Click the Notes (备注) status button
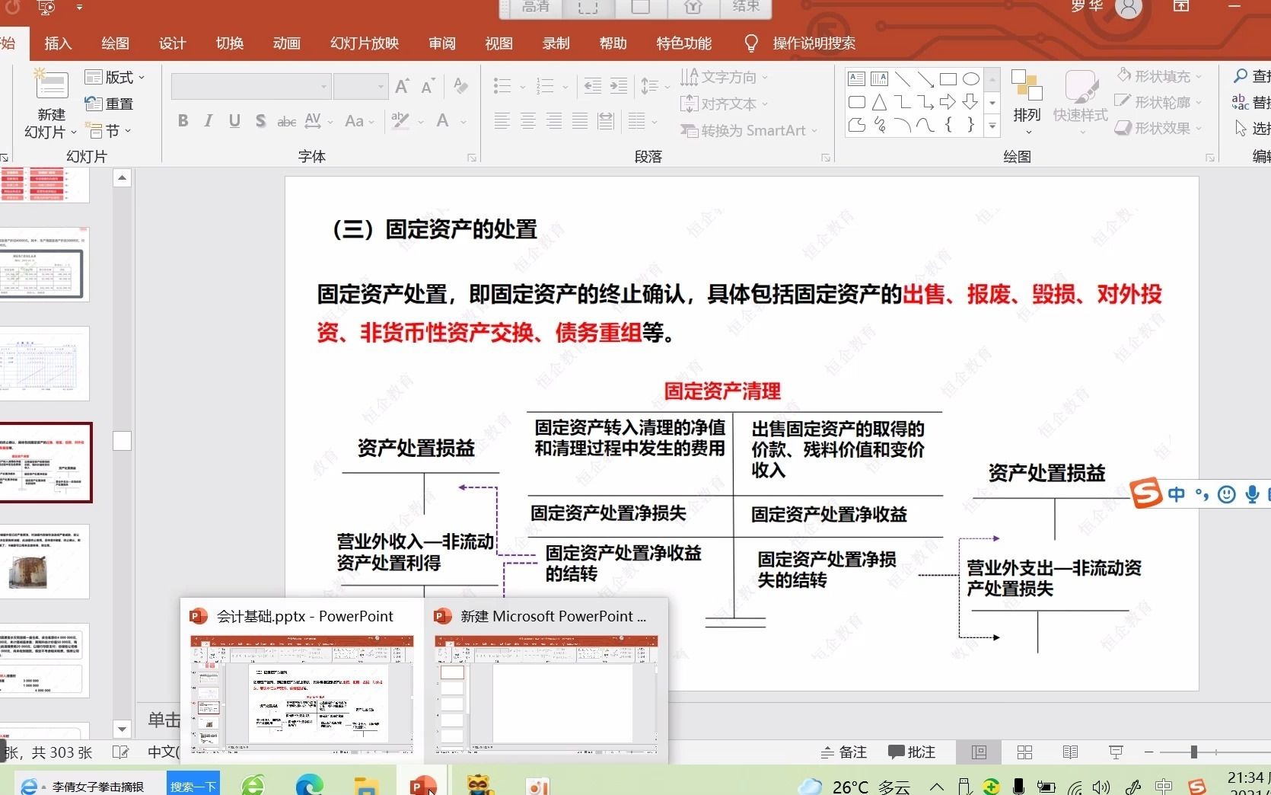The image size is (1271, 795). (844, 752)
